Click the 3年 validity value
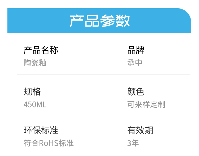This screenshot has height=156, width=199. click(133, 143)
